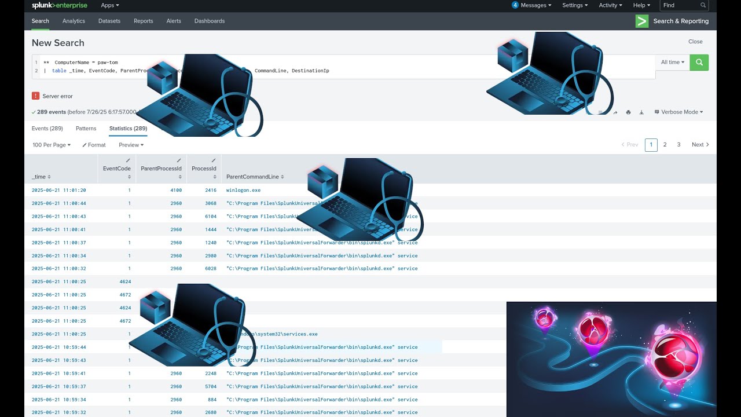The height and width of the screenshot is (417, 741).
Task: Click the Close link
Action: pyautogui.click(x=695, y=42)
